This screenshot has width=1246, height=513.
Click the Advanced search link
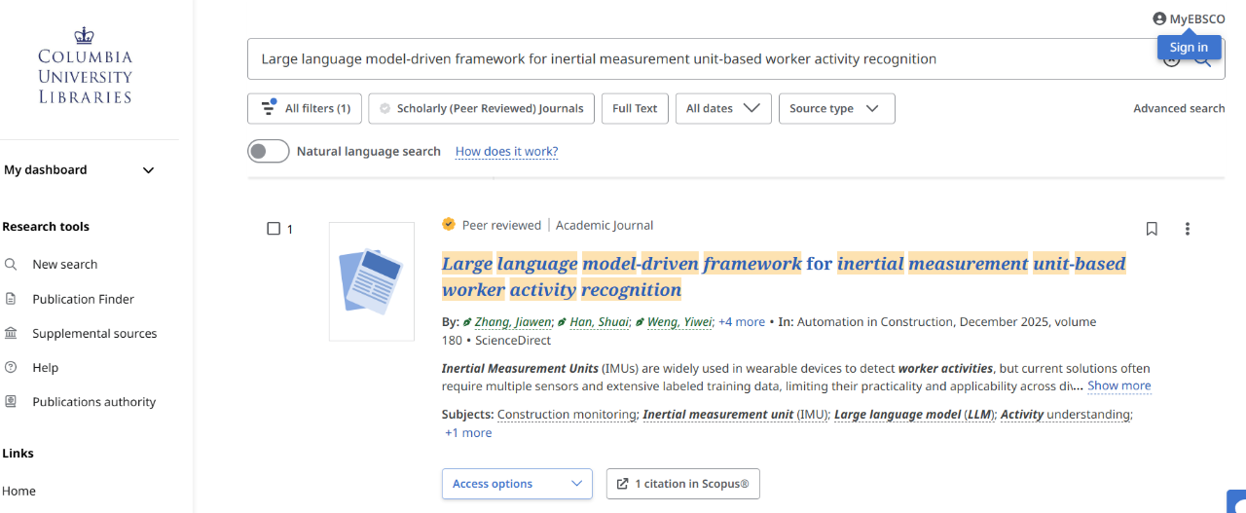coord(1178,109)
